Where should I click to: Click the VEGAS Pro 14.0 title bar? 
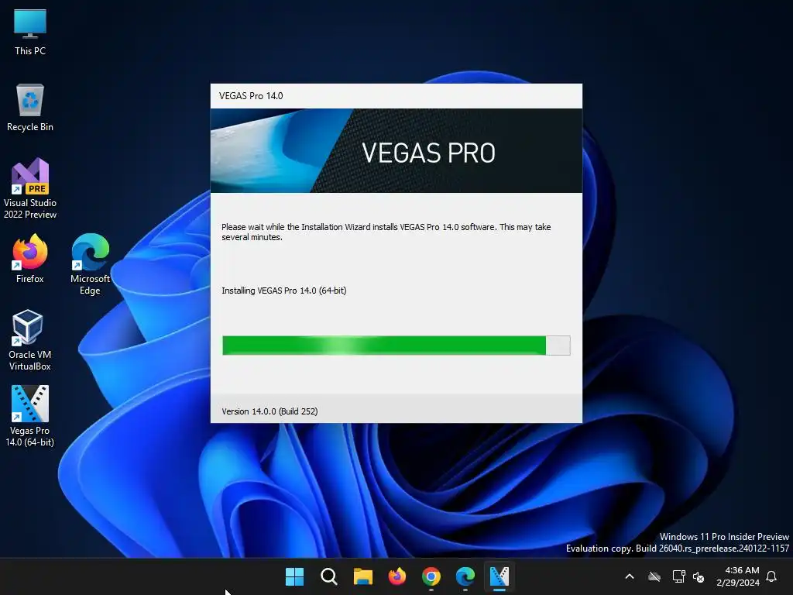point(396,96)
